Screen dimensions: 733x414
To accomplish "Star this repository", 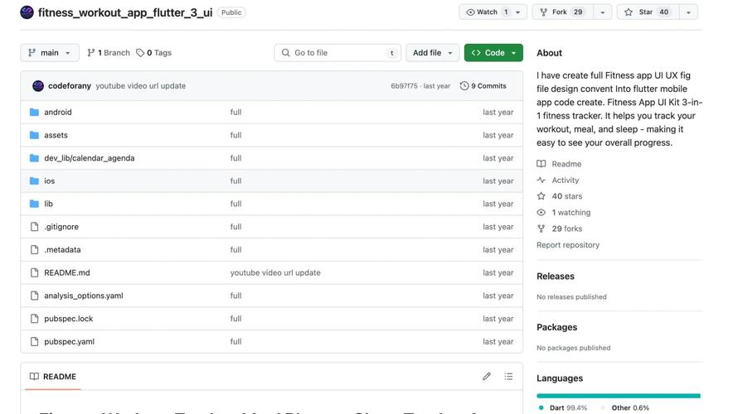I will (x=648, y=12).
